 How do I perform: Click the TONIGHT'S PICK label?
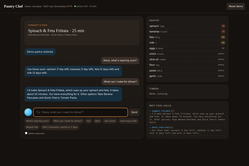[38, 25]
